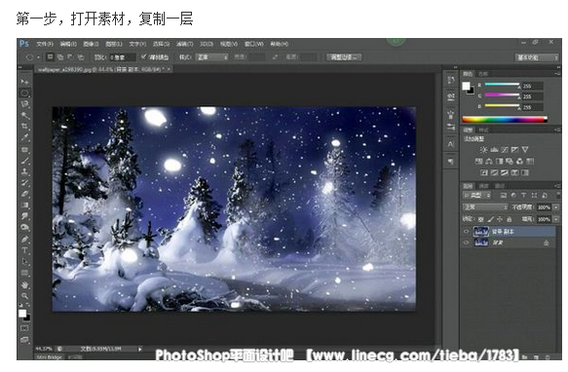Select the Path Selection tool
Viewport: 568px width, 372px height.
(x=24, y=262)
